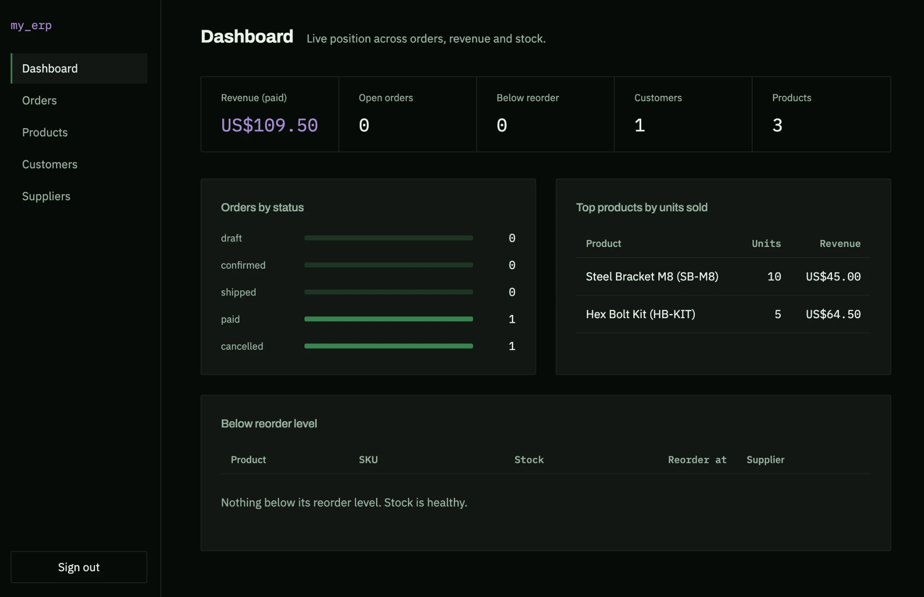The image size is (924, 597).
Task: Click the Customers stat card label
Action: click(x=658, y=98)
